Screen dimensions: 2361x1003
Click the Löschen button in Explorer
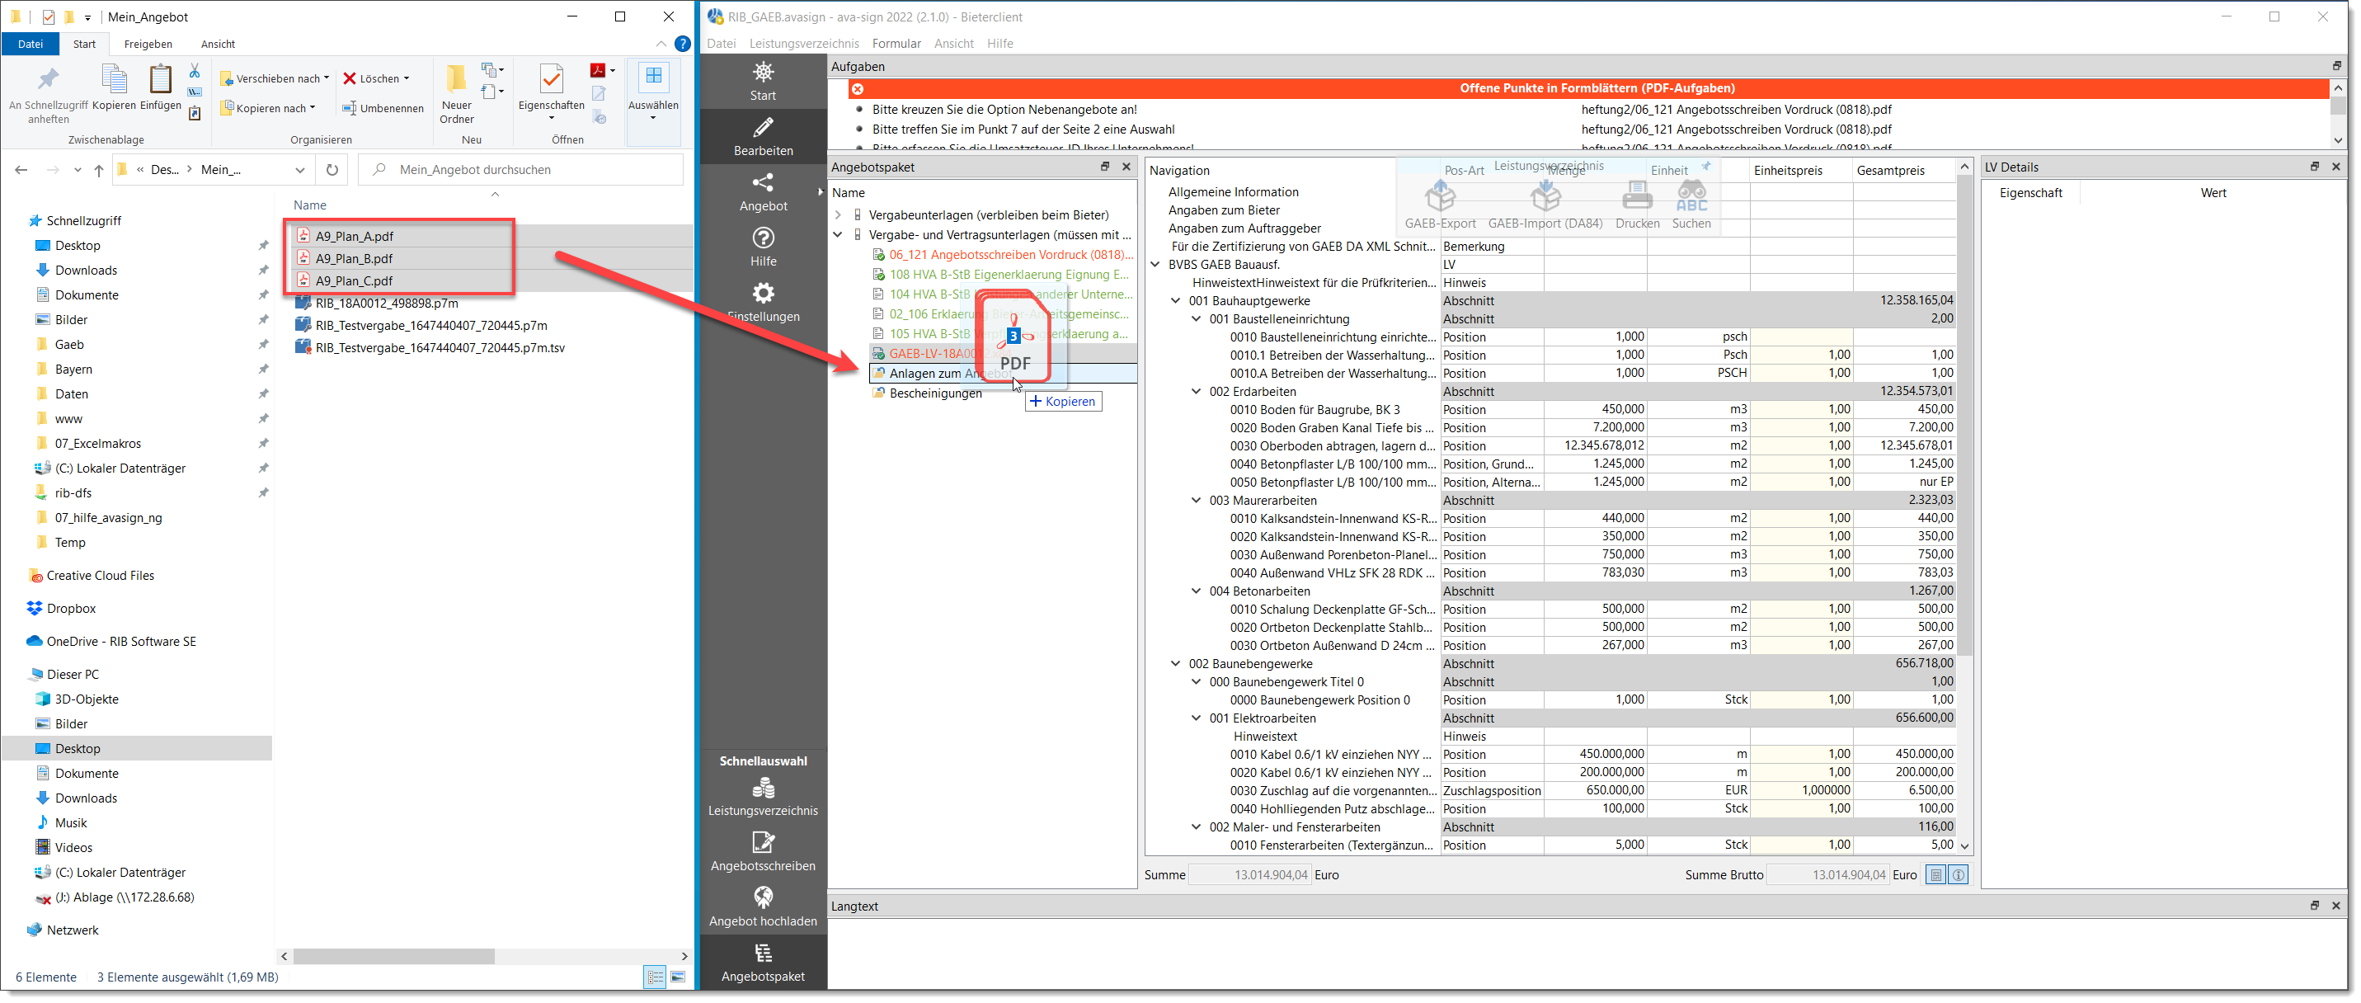(377, 78)
